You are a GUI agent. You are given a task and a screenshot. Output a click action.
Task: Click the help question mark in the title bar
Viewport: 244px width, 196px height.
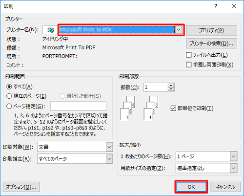point(216,6)
